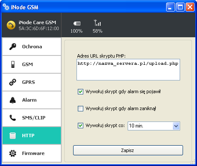Select the GPRS tab

pyautogui.click(x=32, y=82)
